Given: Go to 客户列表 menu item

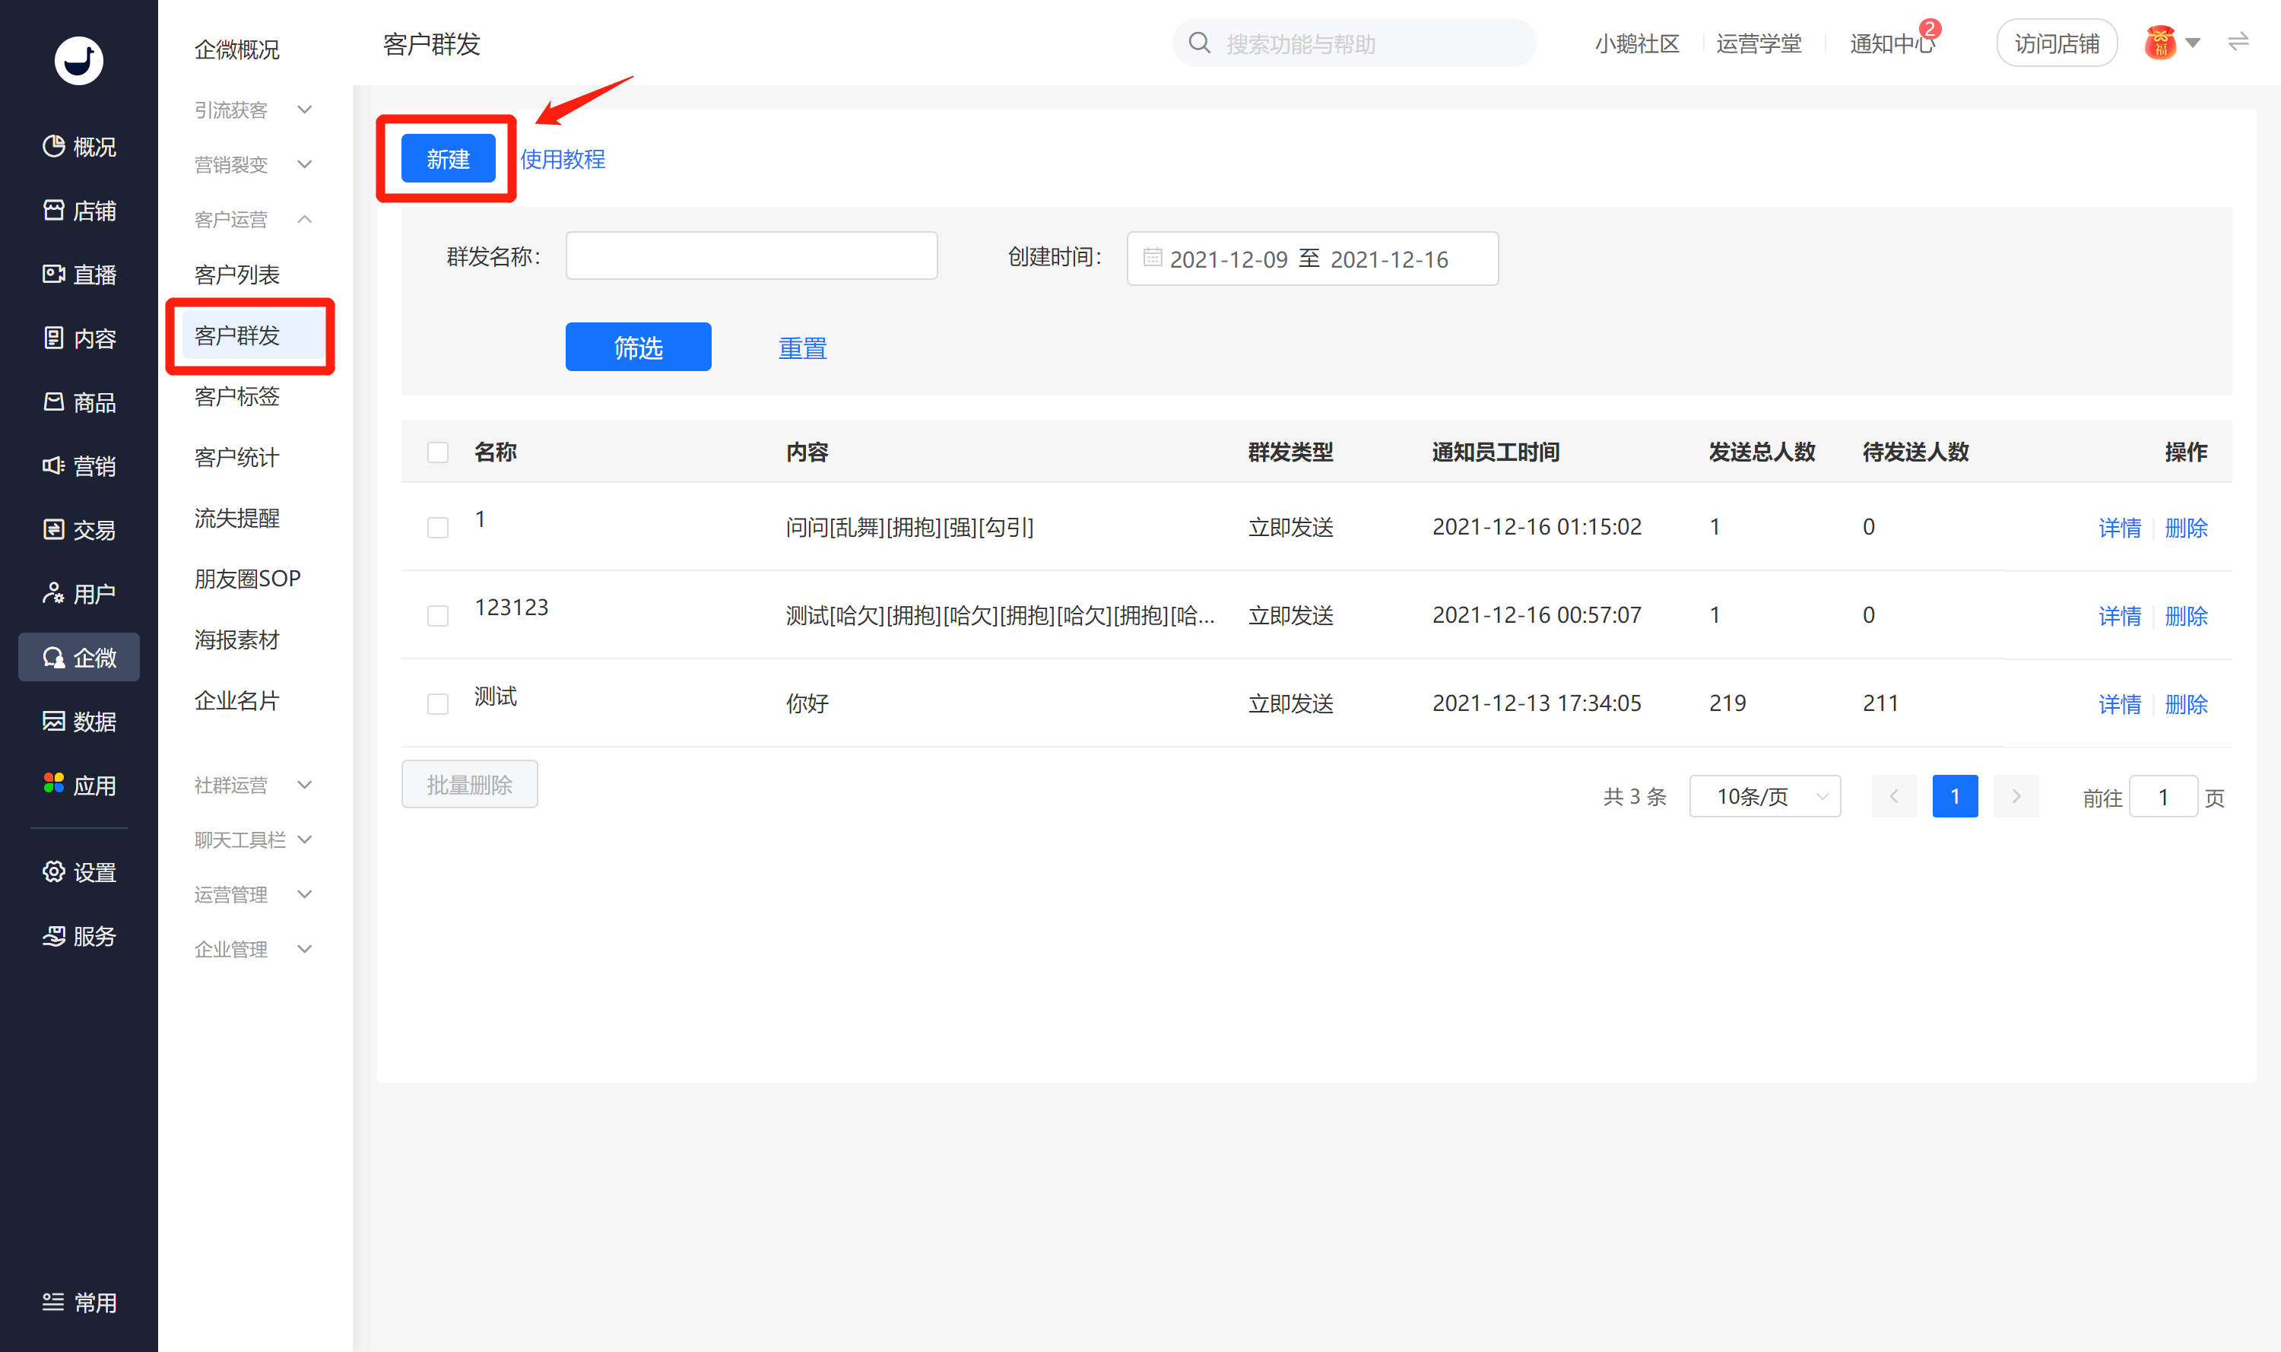Looking at the screenshot, I should (x=237, y=275).
